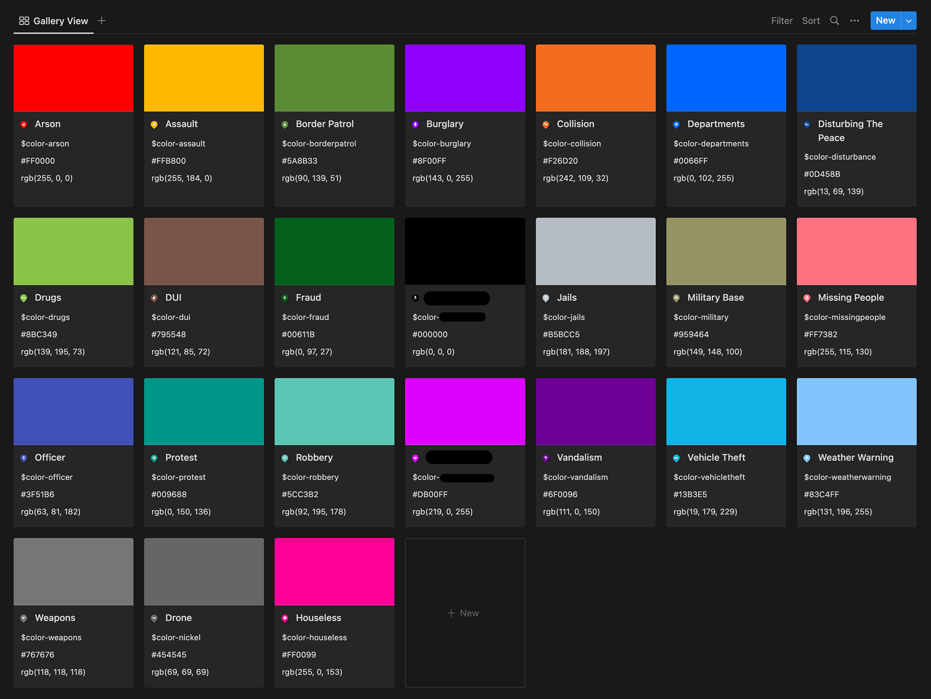Click the Weather Warning pin icon
Viewport: 931px width, 699px height.
coord(807,458)
